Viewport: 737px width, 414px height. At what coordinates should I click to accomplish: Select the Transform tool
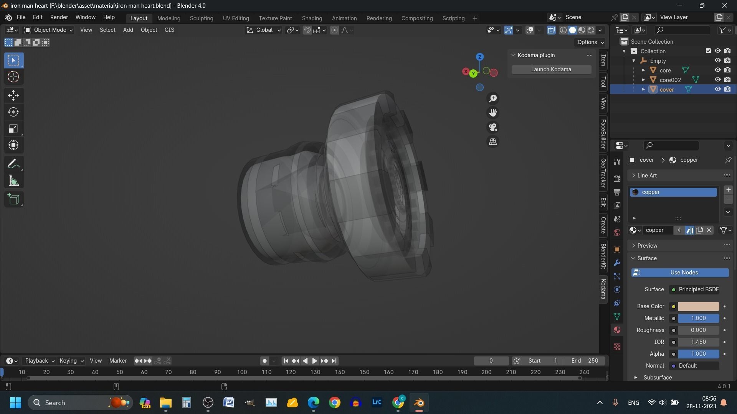(x=13, y=145)
